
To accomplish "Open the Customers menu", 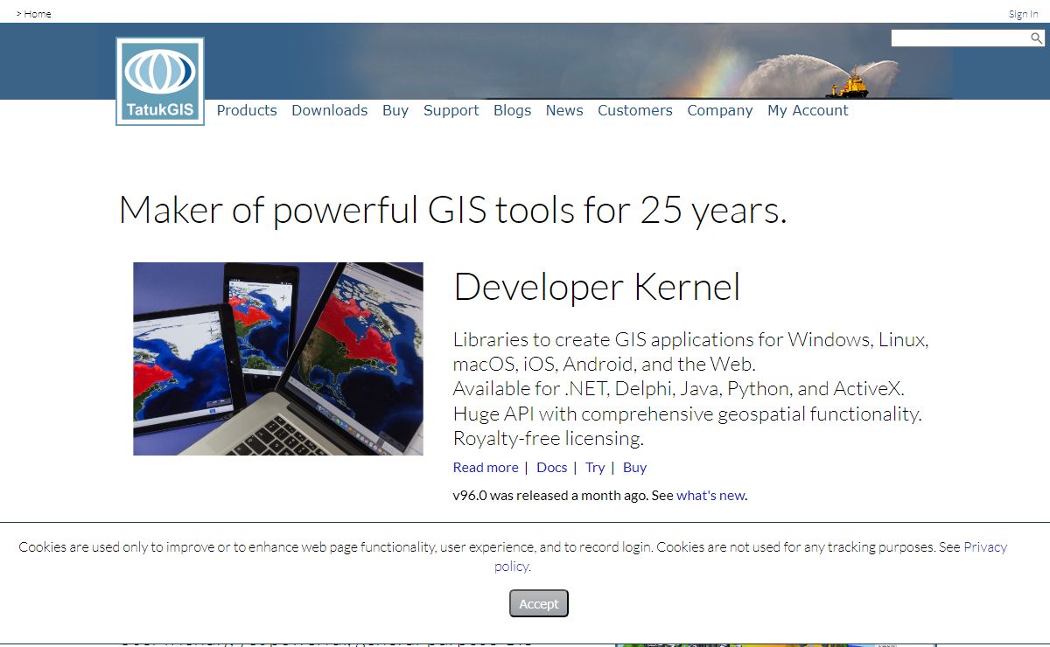I will [x=635, y=110].
